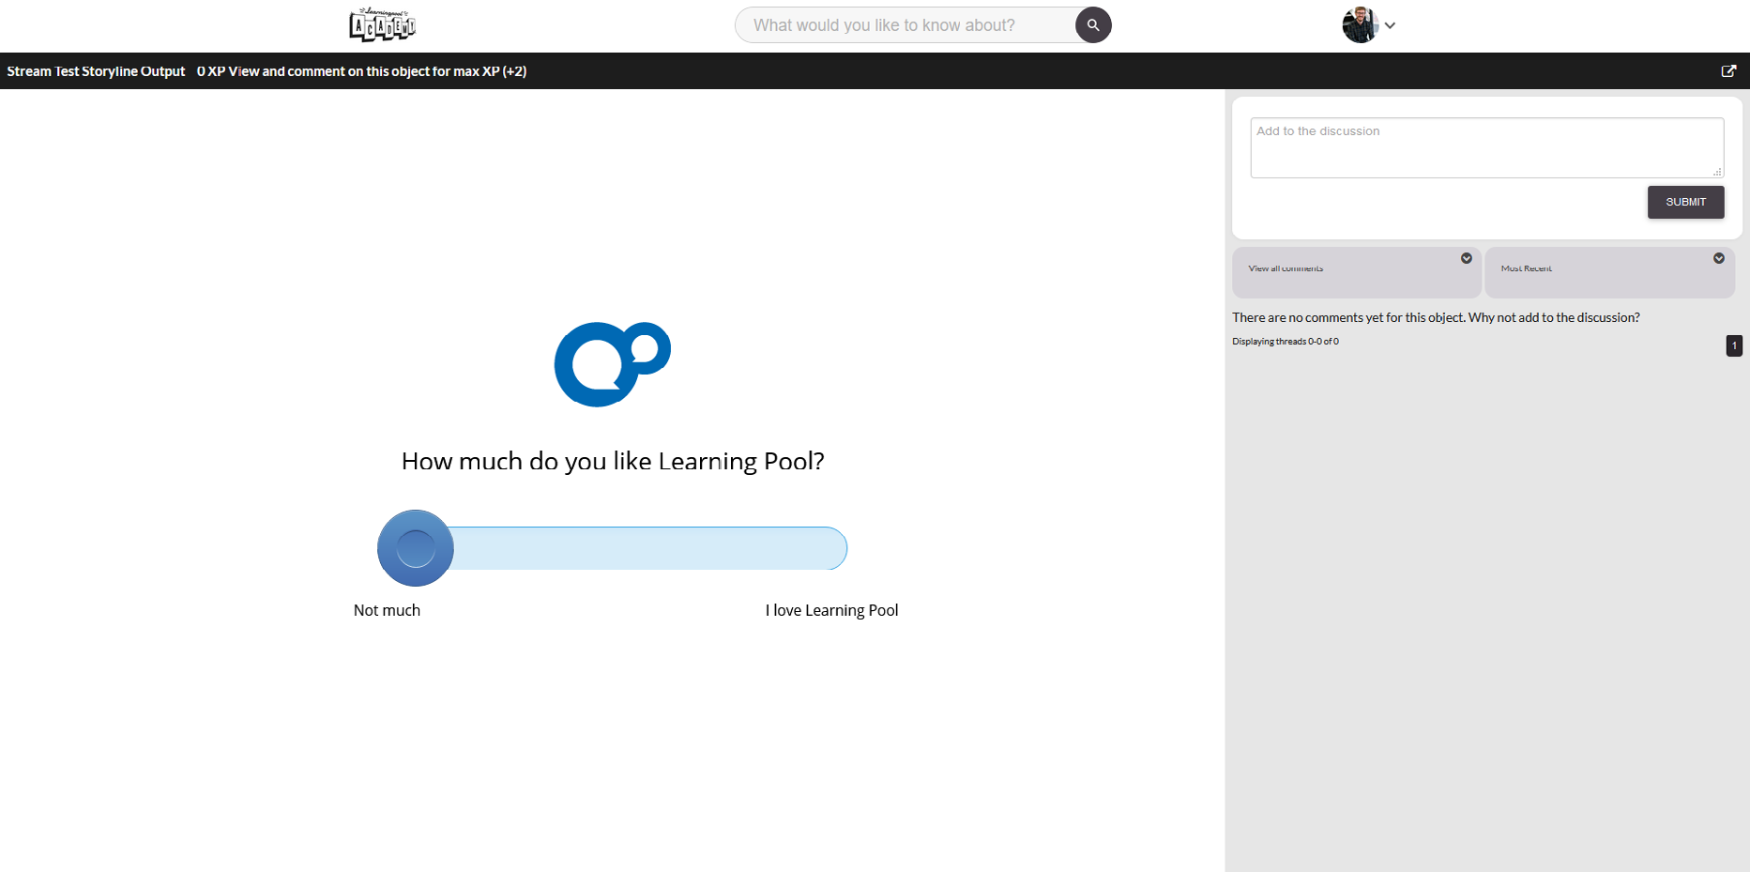Open the user profile avatar
Viewport: 1750px width, 872px height.
[x=1360, y=25]
